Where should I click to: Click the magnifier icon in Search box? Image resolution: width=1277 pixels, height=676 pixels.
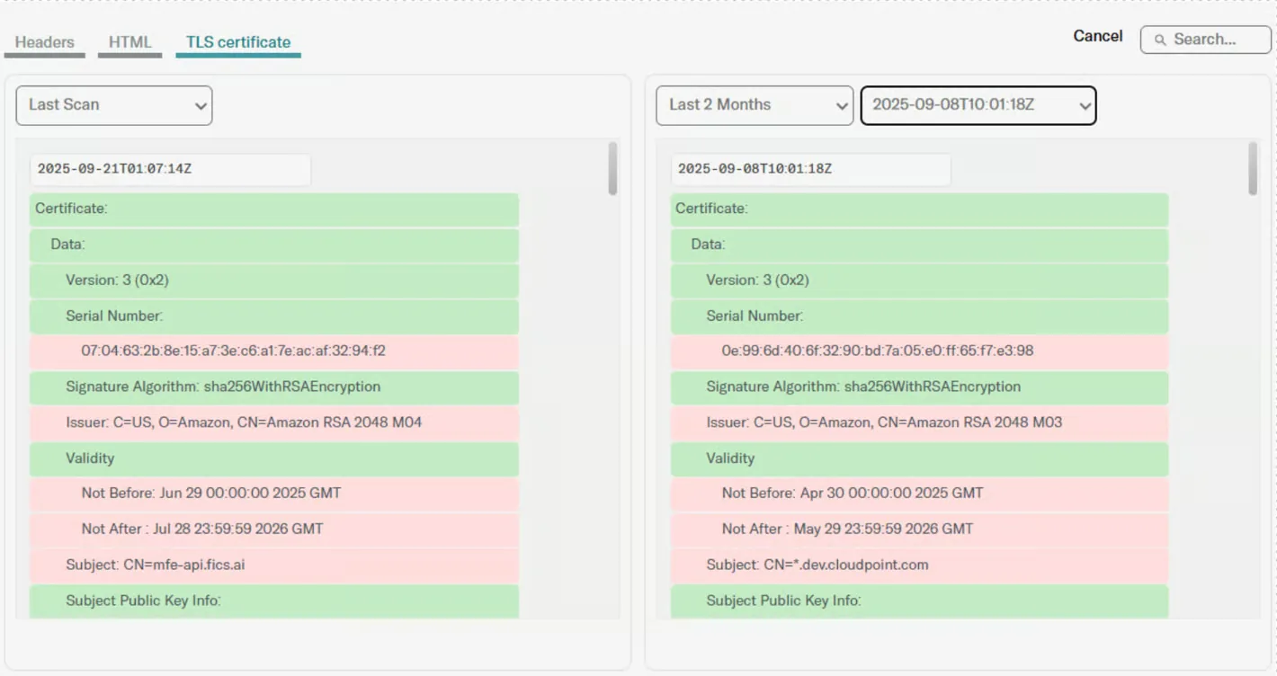pos(1160,40)
